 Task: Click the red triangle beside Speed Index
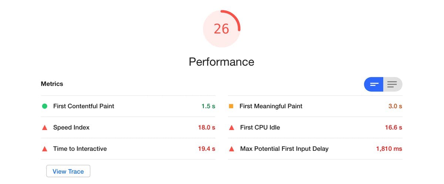pyautogui.click(x=45, y=128)
